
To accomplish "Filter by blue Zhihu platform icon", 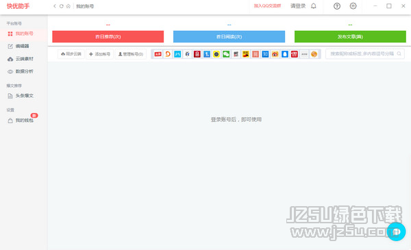I will pyautogui.click(x=265, y=54).
